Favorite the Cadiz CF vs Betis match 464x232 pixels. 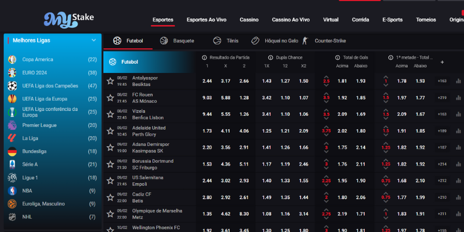tap(110, 197)
